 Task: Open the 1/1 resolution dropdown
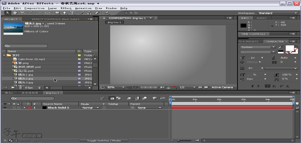pyautogui.click(x=187, y=87)
